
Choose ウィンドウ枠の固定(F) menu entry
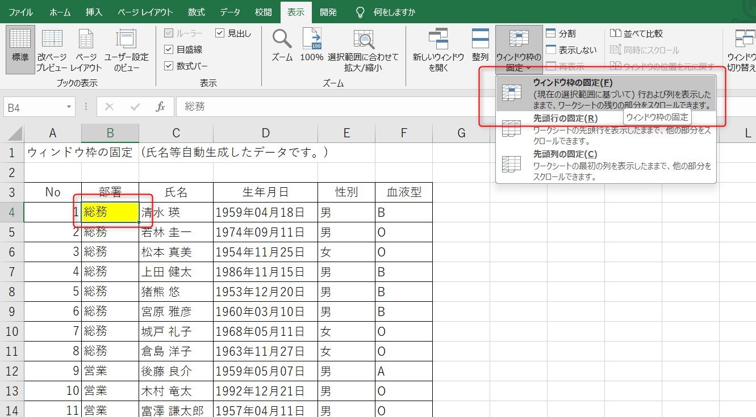pyautogui.click(x=606, y=93)
